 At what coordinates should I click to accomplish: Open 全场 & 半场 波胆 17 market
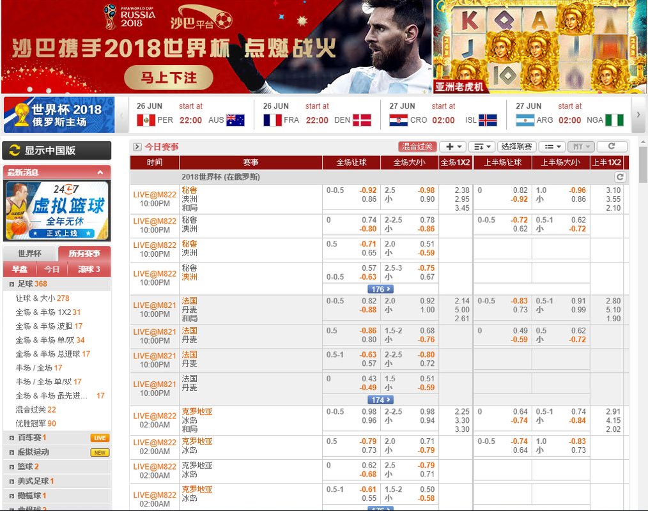coord(49,326)
